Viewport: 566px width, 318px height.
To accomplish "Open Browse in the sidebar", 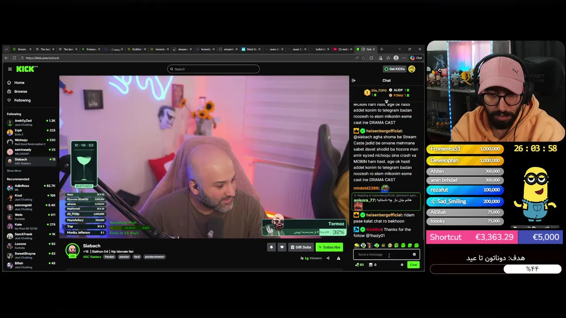I will 20,91.
